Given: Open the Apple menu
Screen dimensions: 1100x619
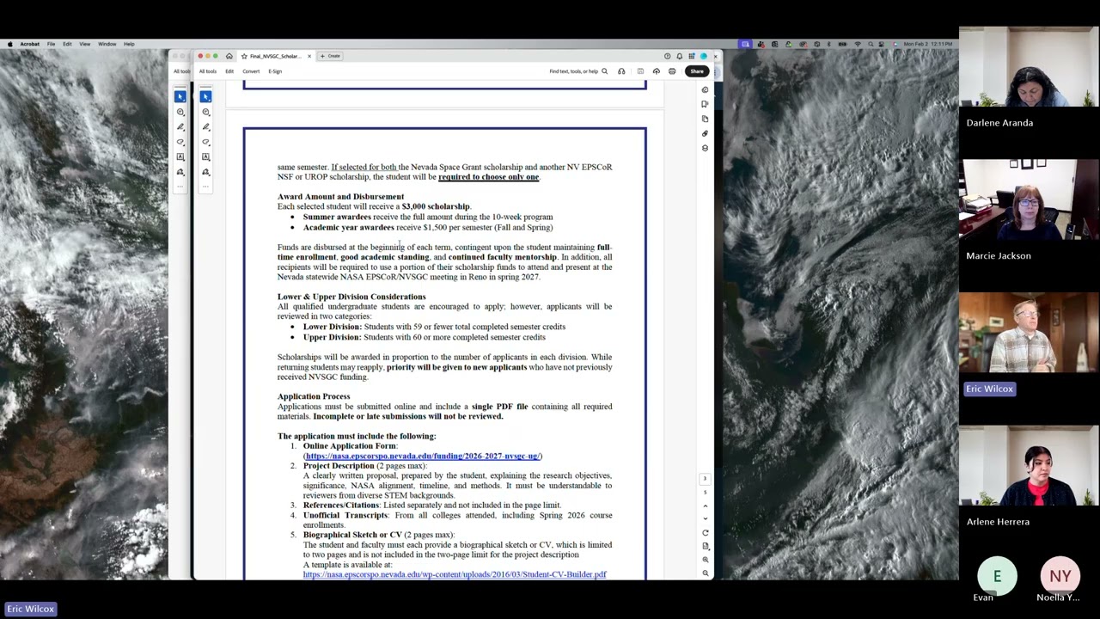Looking at the screenshot, I should point(10,44).
